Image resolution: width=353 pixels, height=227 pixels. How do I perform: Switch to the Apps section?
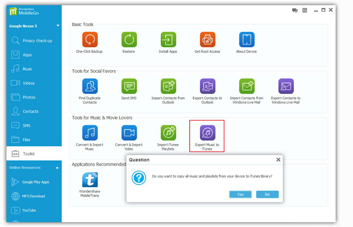34,55
